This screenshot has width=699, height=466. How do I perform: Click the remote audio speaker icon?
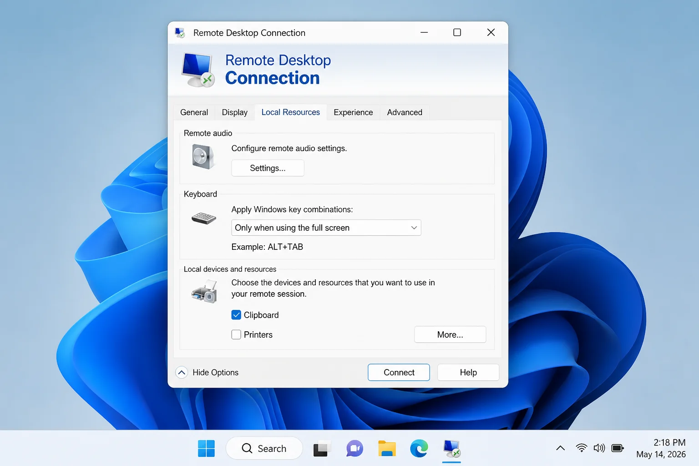click(x=203, y=157)
